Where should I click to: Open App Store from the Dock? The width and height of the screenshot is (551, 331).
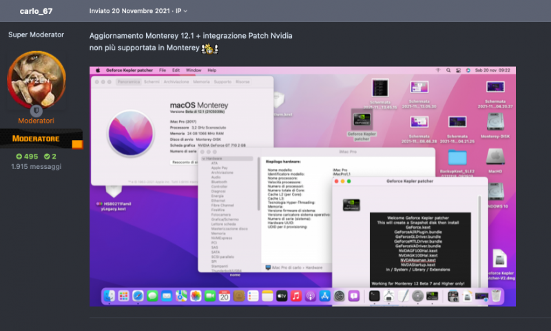[x=324, y=297]
